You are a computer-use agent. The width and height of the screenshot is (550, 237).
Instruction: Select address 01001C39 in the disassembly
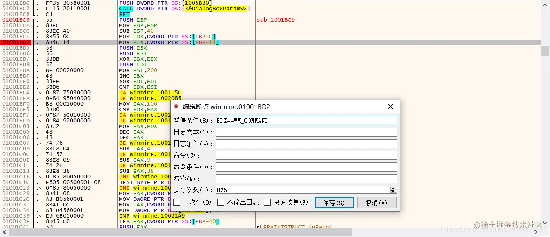tap(16, 216)
